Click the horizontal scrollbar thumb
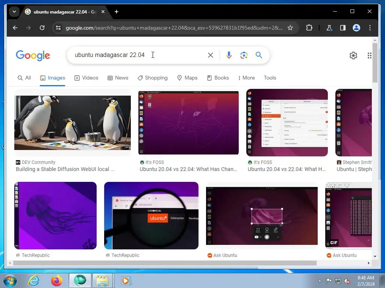This screenshot has height=288, width=385. (165, 263)
